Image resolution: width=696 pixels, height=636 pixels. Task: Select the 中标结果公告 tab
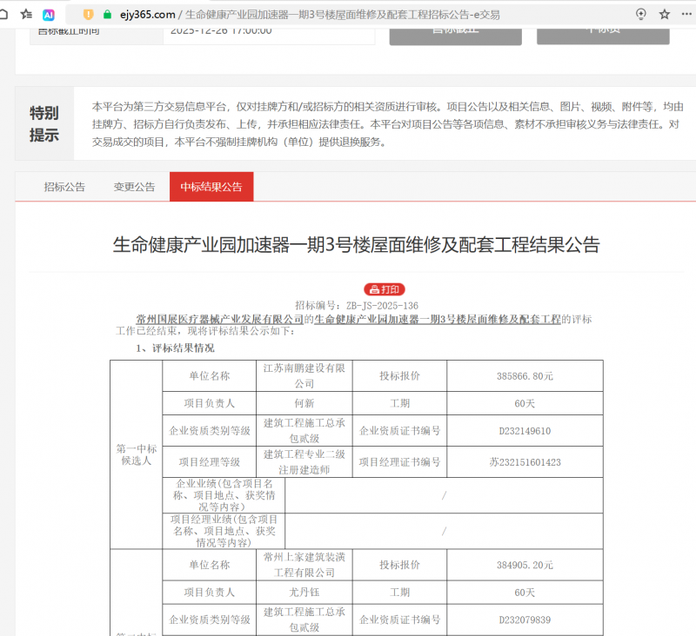click(211, 187)
